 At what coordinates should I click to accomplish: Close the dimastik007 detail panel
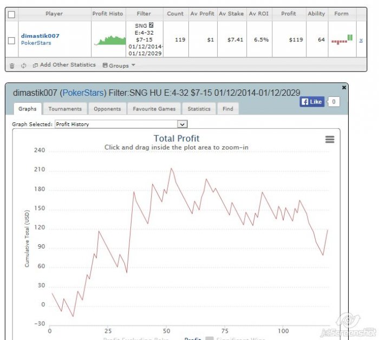(344, 88)
